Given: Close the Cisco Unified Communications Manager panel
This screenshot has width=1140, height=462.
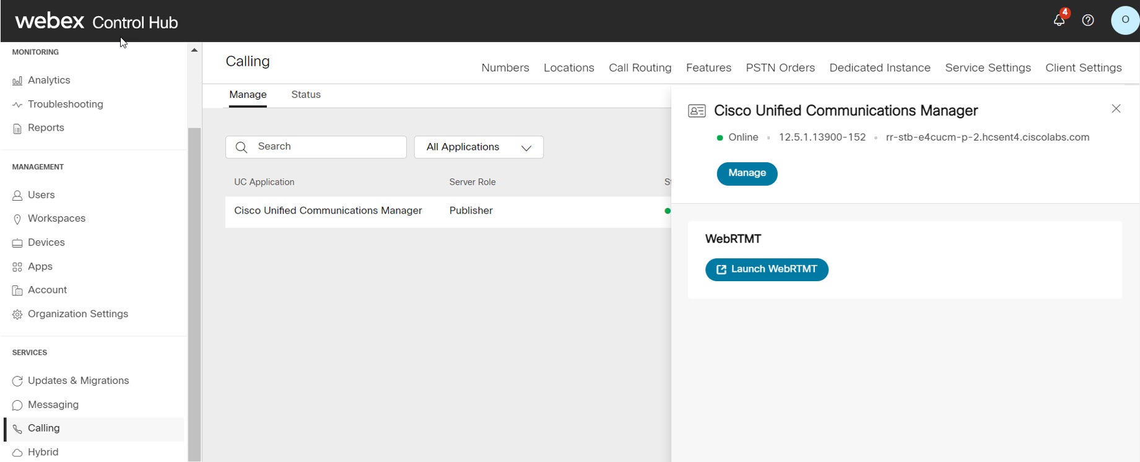Looking at the screenshot, I should click(1116, 109).
